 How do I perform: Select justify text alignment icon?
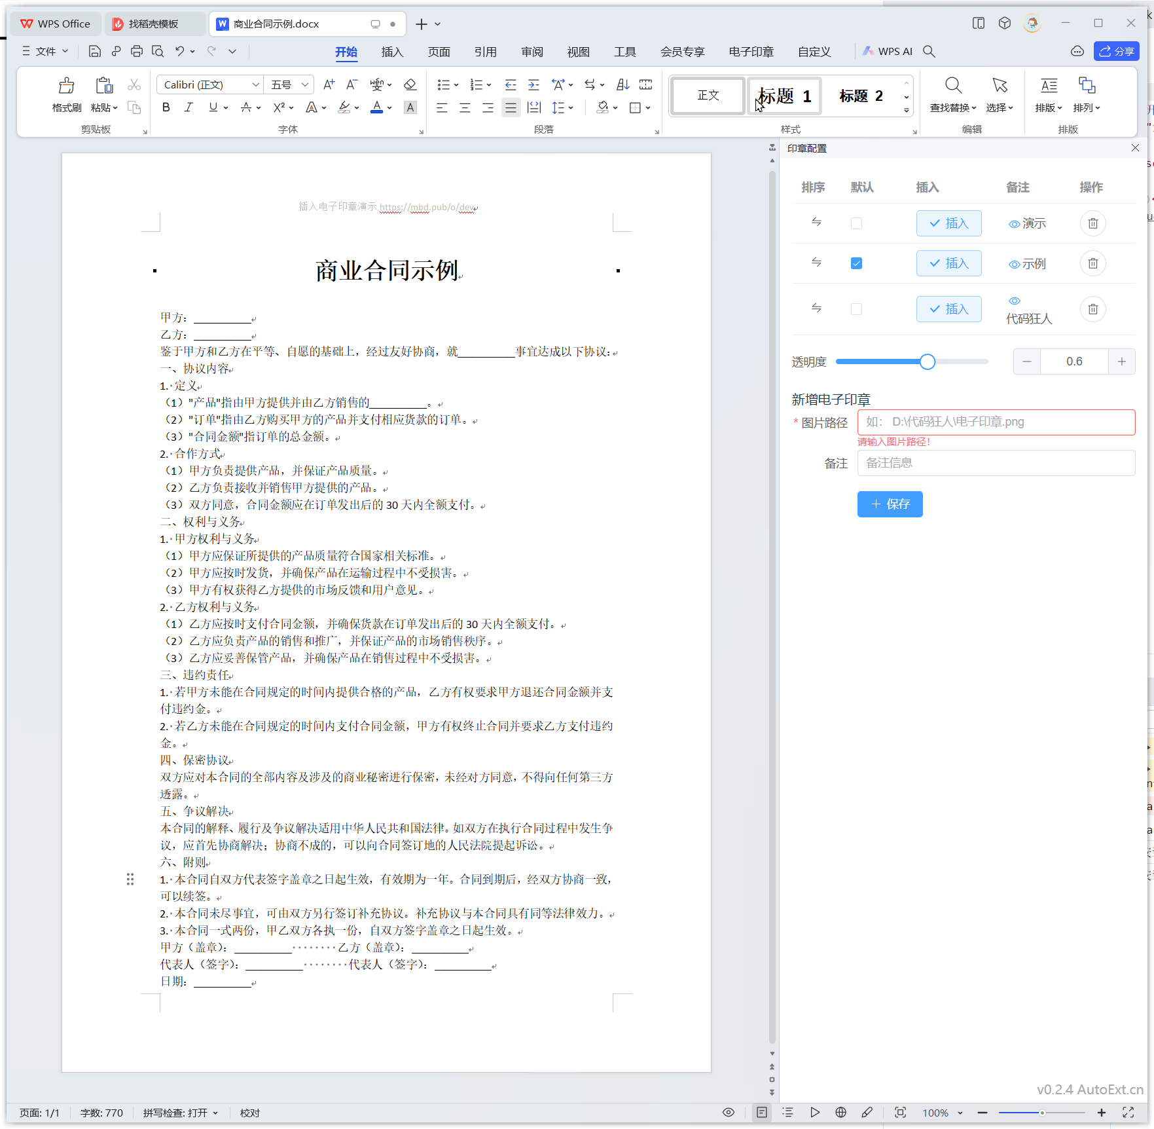pos(511,107)
